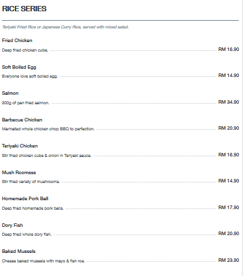
Task: Select the Homemade Pork Ball item
Action: tap(25, 198)
